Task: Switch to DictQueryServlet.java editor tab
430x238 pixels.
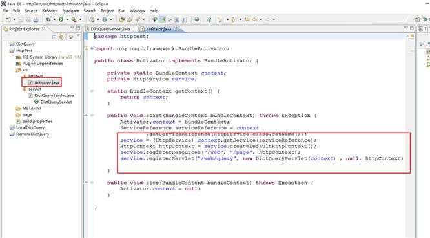Action: 110,29
